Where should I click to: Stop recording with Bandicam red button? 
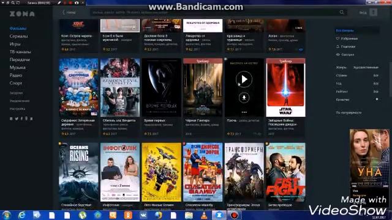tap(71, 2)
